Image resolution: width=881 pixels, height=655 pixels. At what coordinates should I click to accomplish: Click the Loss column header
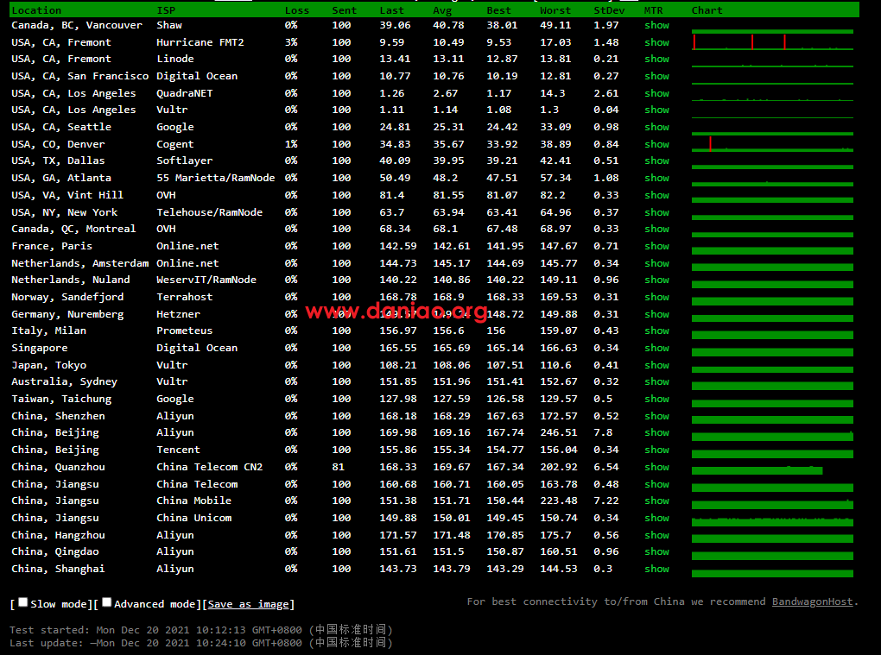click(x=296, y=10)
